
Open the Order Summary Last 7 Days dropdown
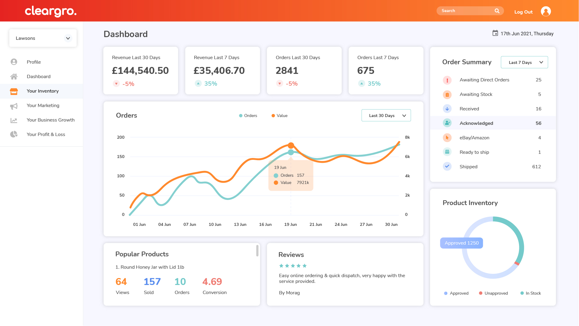click(524, 62)
